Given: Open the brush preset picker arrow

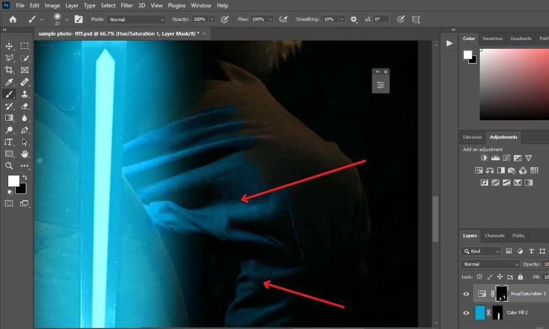Looking at the screenshot, I should [x=66, y=20].
